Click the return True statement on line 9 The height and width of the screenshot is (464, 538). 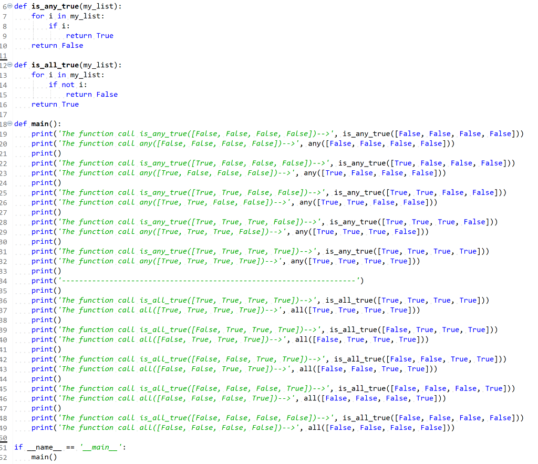pos(90,35)
